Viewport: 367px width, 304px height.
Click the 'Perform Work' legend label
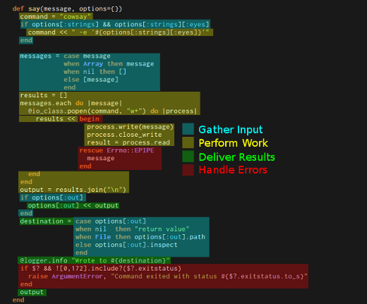point(233,143)
